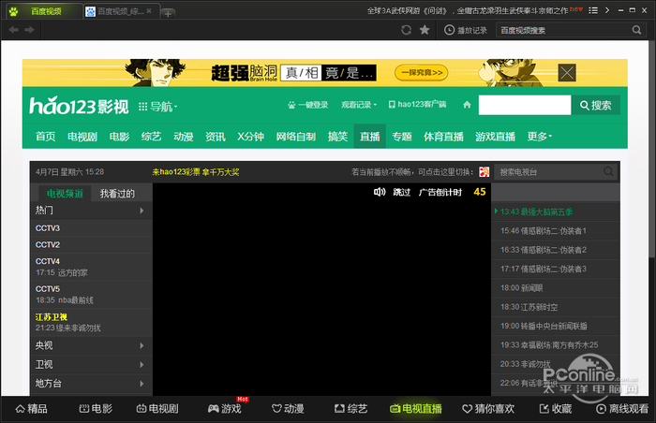Screen dimensions: 656x423
Task: Expand the 更多 nav dropdown
Action: [x=540, y=137]
